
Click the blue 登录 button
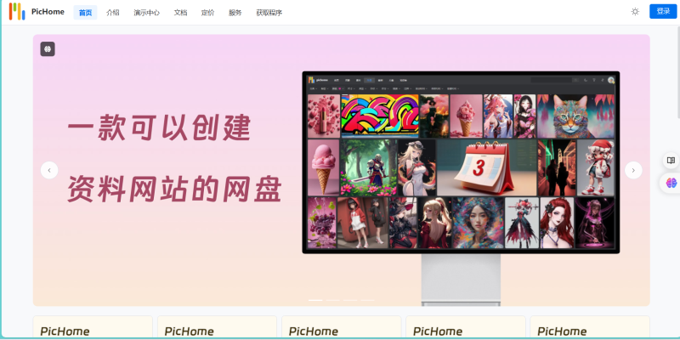coord(663,11)
